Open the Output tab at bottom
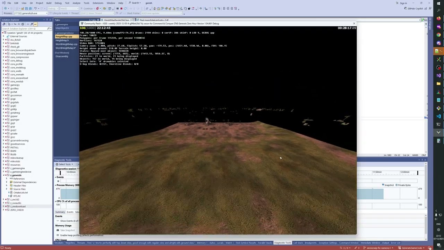Viewport: 444px width, 250px height. click(385, 243)
